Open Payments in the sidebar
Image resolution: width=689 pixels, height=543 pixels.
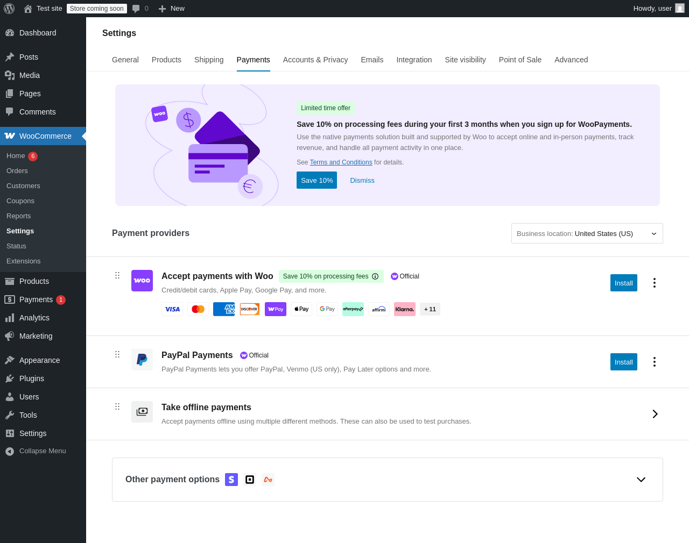43,299
